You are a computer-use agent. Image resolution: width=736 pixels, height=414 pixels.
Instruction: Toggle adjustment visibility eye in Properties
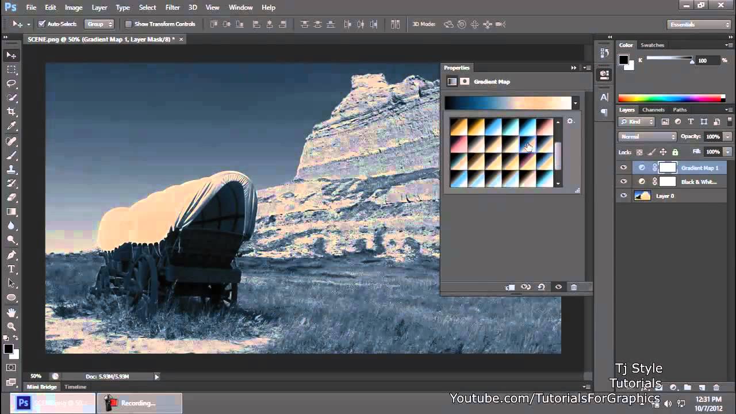[x=558, y=287]
